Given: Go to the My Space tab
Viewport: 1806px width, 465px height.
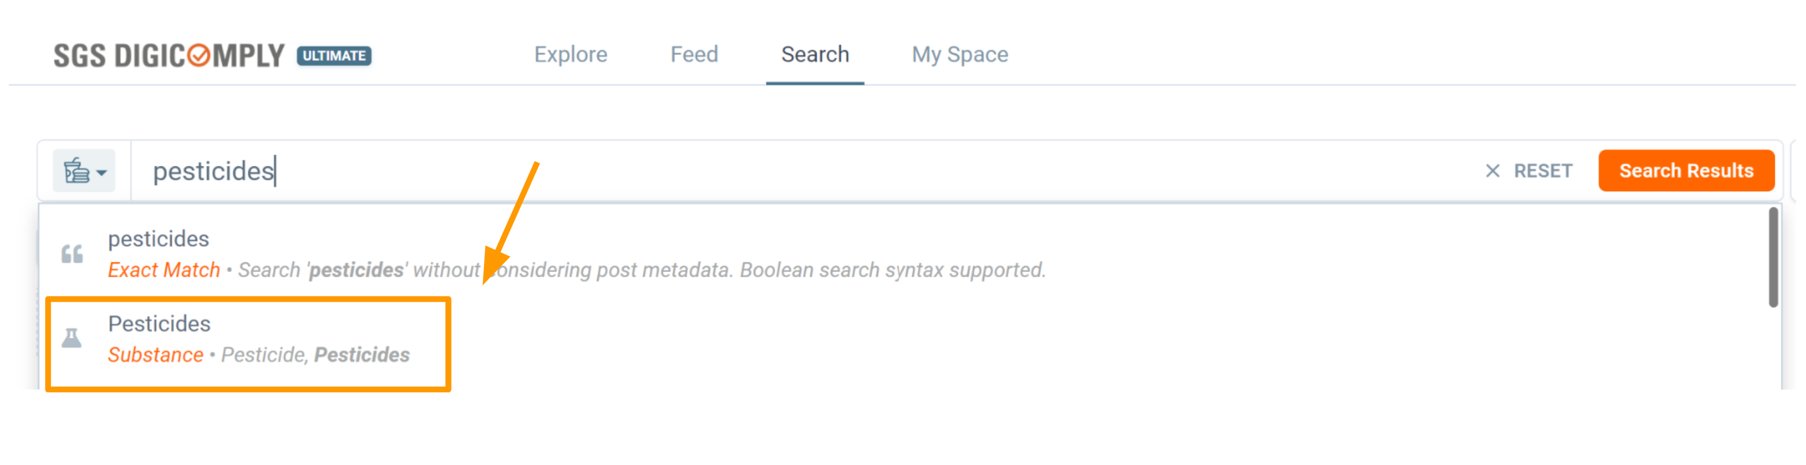Looking at the screenshot, I should [x=959, y=55].
